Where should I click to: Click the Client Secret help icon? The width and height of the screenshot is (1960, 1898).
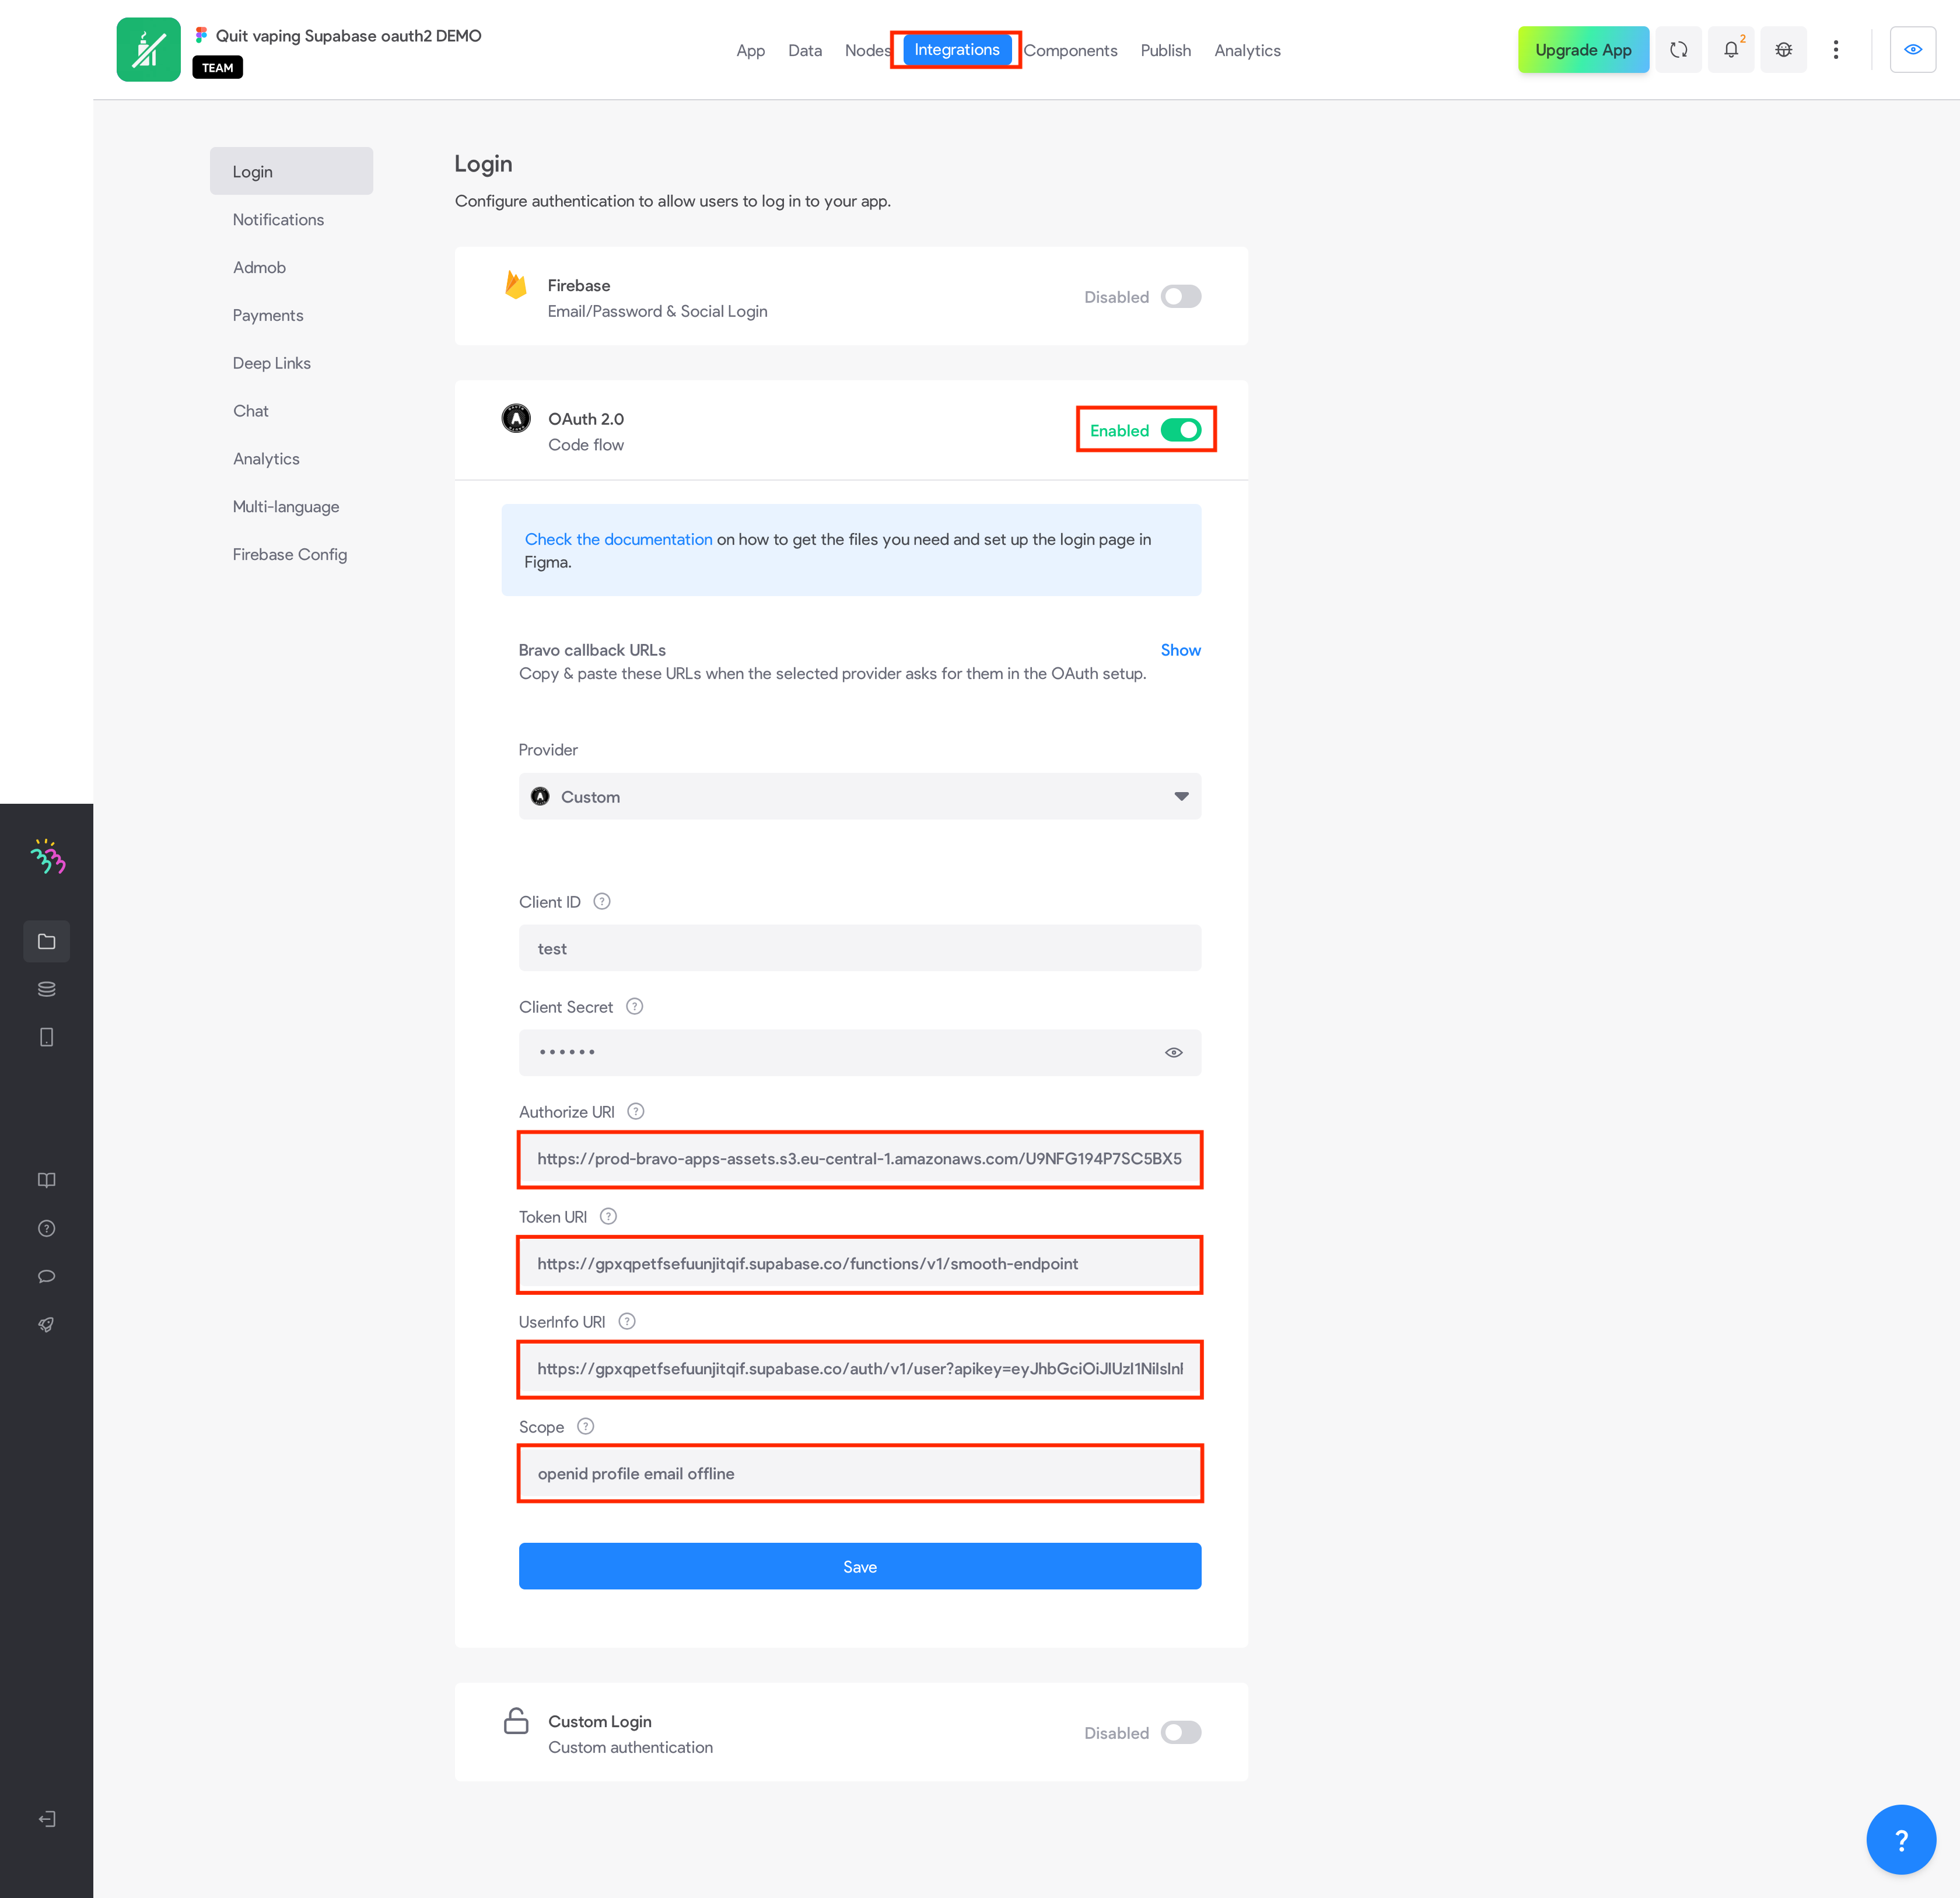tap(634, 1006)
